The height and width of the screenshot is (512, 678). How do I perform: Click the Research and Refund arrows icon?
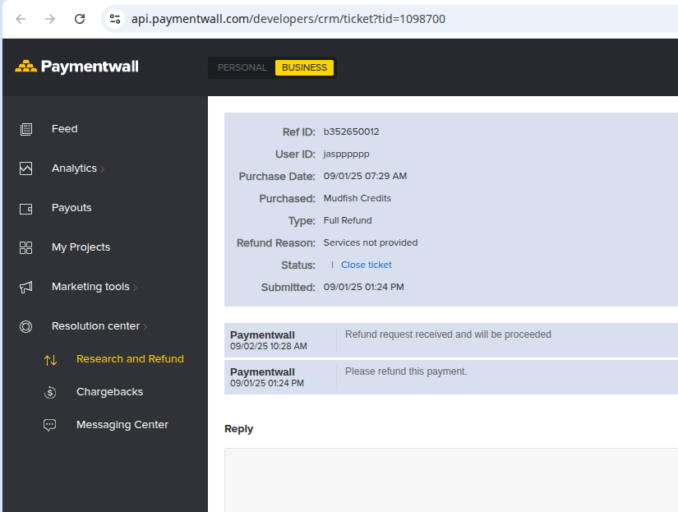click(50, 360)
